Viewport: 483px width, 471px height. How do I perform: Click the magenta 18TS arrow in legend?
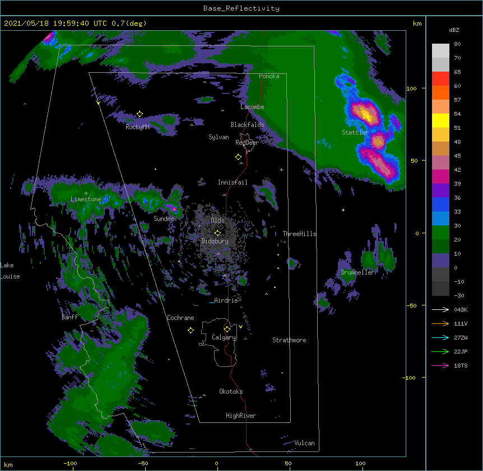pyautogui.click(x=440, y=365)
